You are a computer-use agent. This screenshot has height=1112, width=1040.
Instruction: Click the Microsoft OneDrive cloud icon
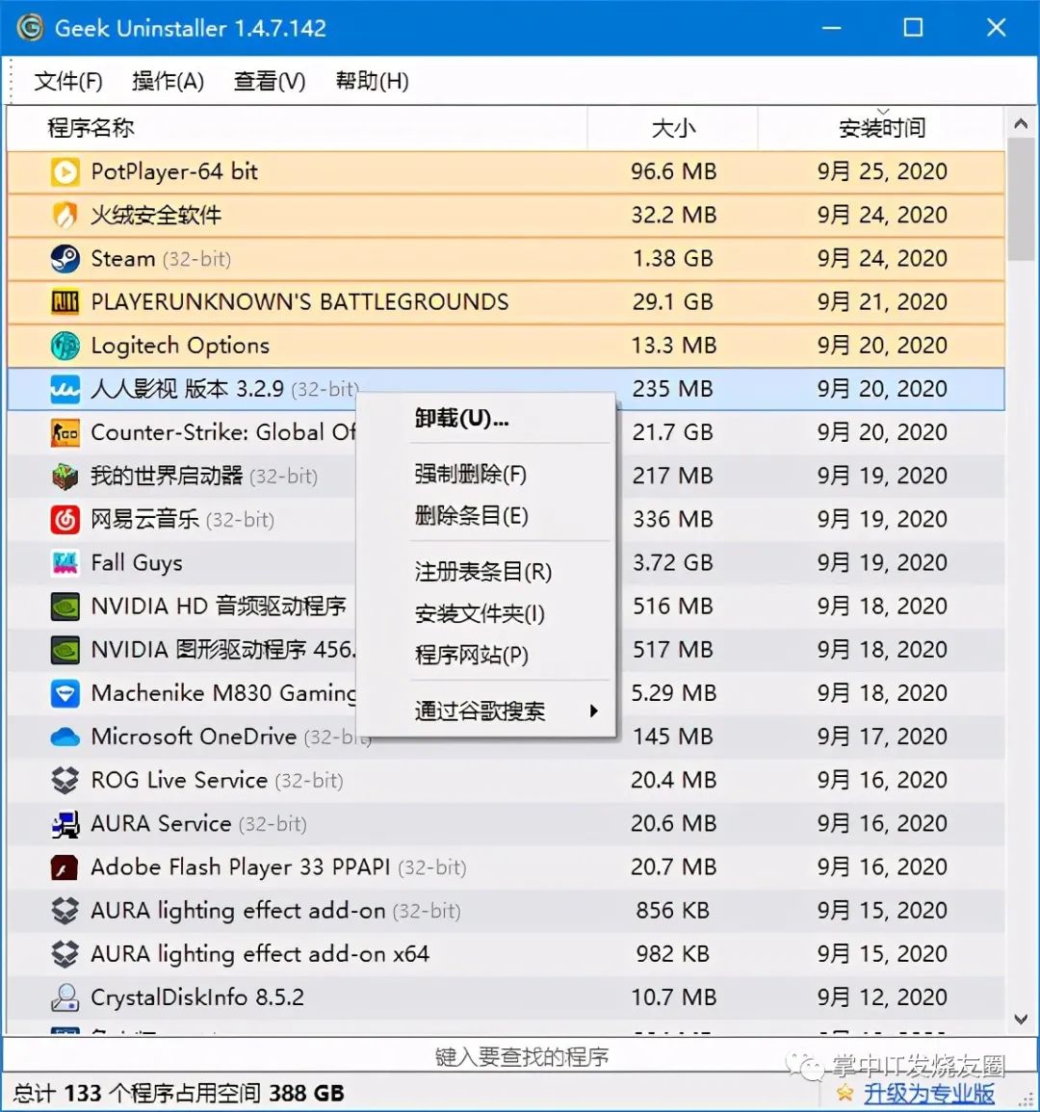[x=65, y=737]
